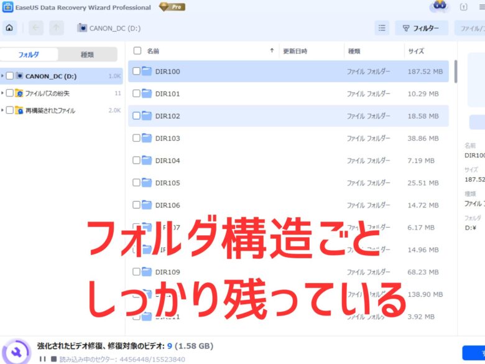485x364 pixels.
Task: Switch to list view icon
Action: pos(382,28)
